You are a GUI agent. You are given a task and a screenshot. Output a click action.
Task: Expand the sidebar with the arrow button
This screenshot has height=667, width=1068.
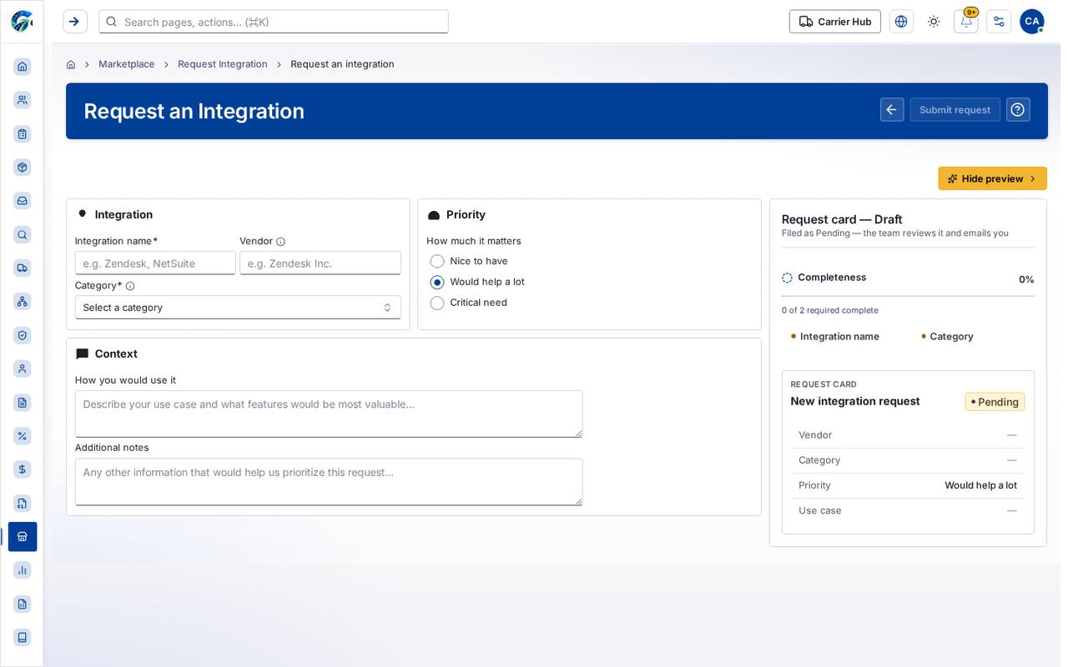(75, 22)
